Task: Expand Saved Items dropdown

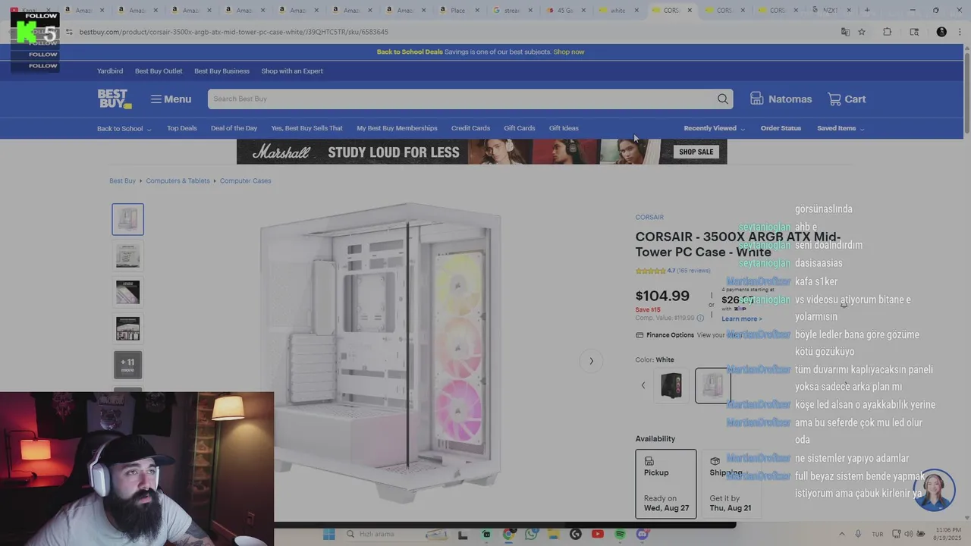Action: (x=841, y=129)
